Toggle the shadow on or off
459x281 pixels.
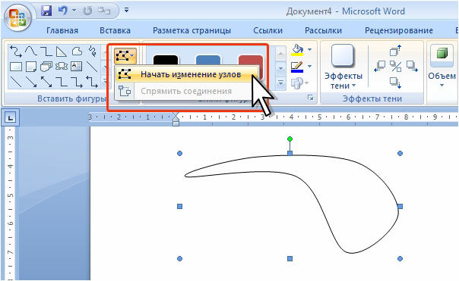click(x=395, y=67)
